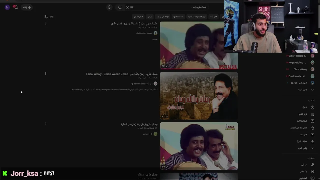Open Liked videos thumbs-up icon
Screen dimensions: 320x180
(312, 128)
